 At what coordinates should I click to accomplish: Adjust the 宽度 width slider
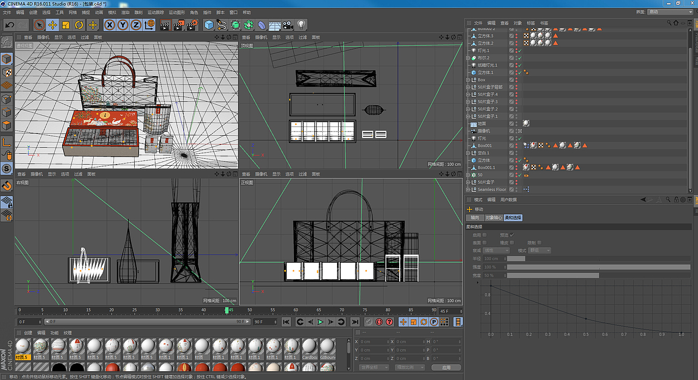pyautogui.click(x=599, y=275)
